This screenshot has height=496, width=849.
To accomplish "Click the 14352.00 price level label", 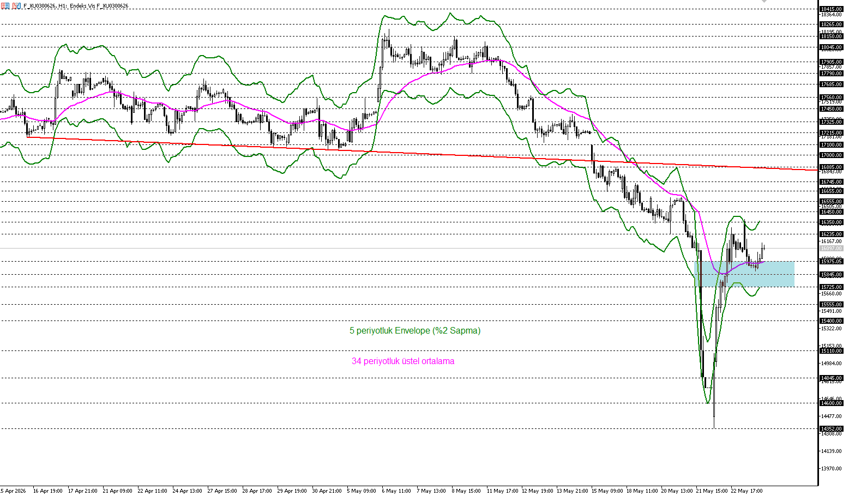I will tap(832, 429).
